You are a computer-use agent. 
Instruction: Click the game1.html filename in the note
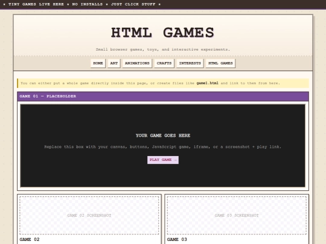coord(208,83)
